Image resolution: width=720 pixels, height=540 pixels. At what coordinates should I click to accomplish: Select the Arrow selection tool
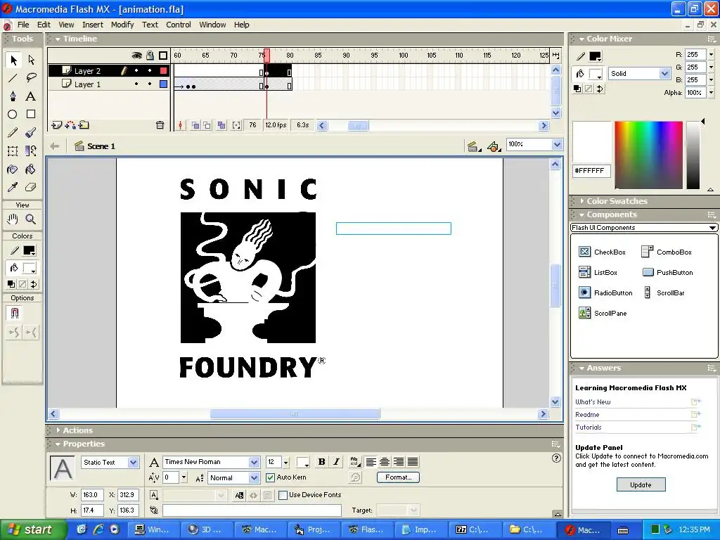tap(13, 60)
